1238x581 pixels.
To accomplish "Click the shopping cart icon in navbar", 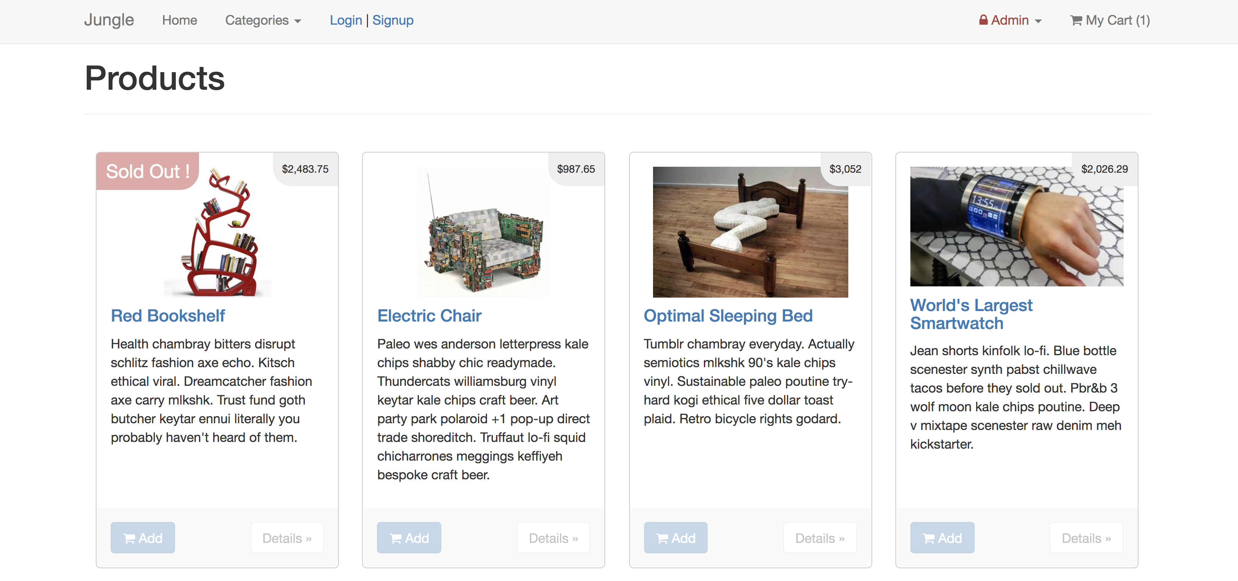I will point(1076,20).
